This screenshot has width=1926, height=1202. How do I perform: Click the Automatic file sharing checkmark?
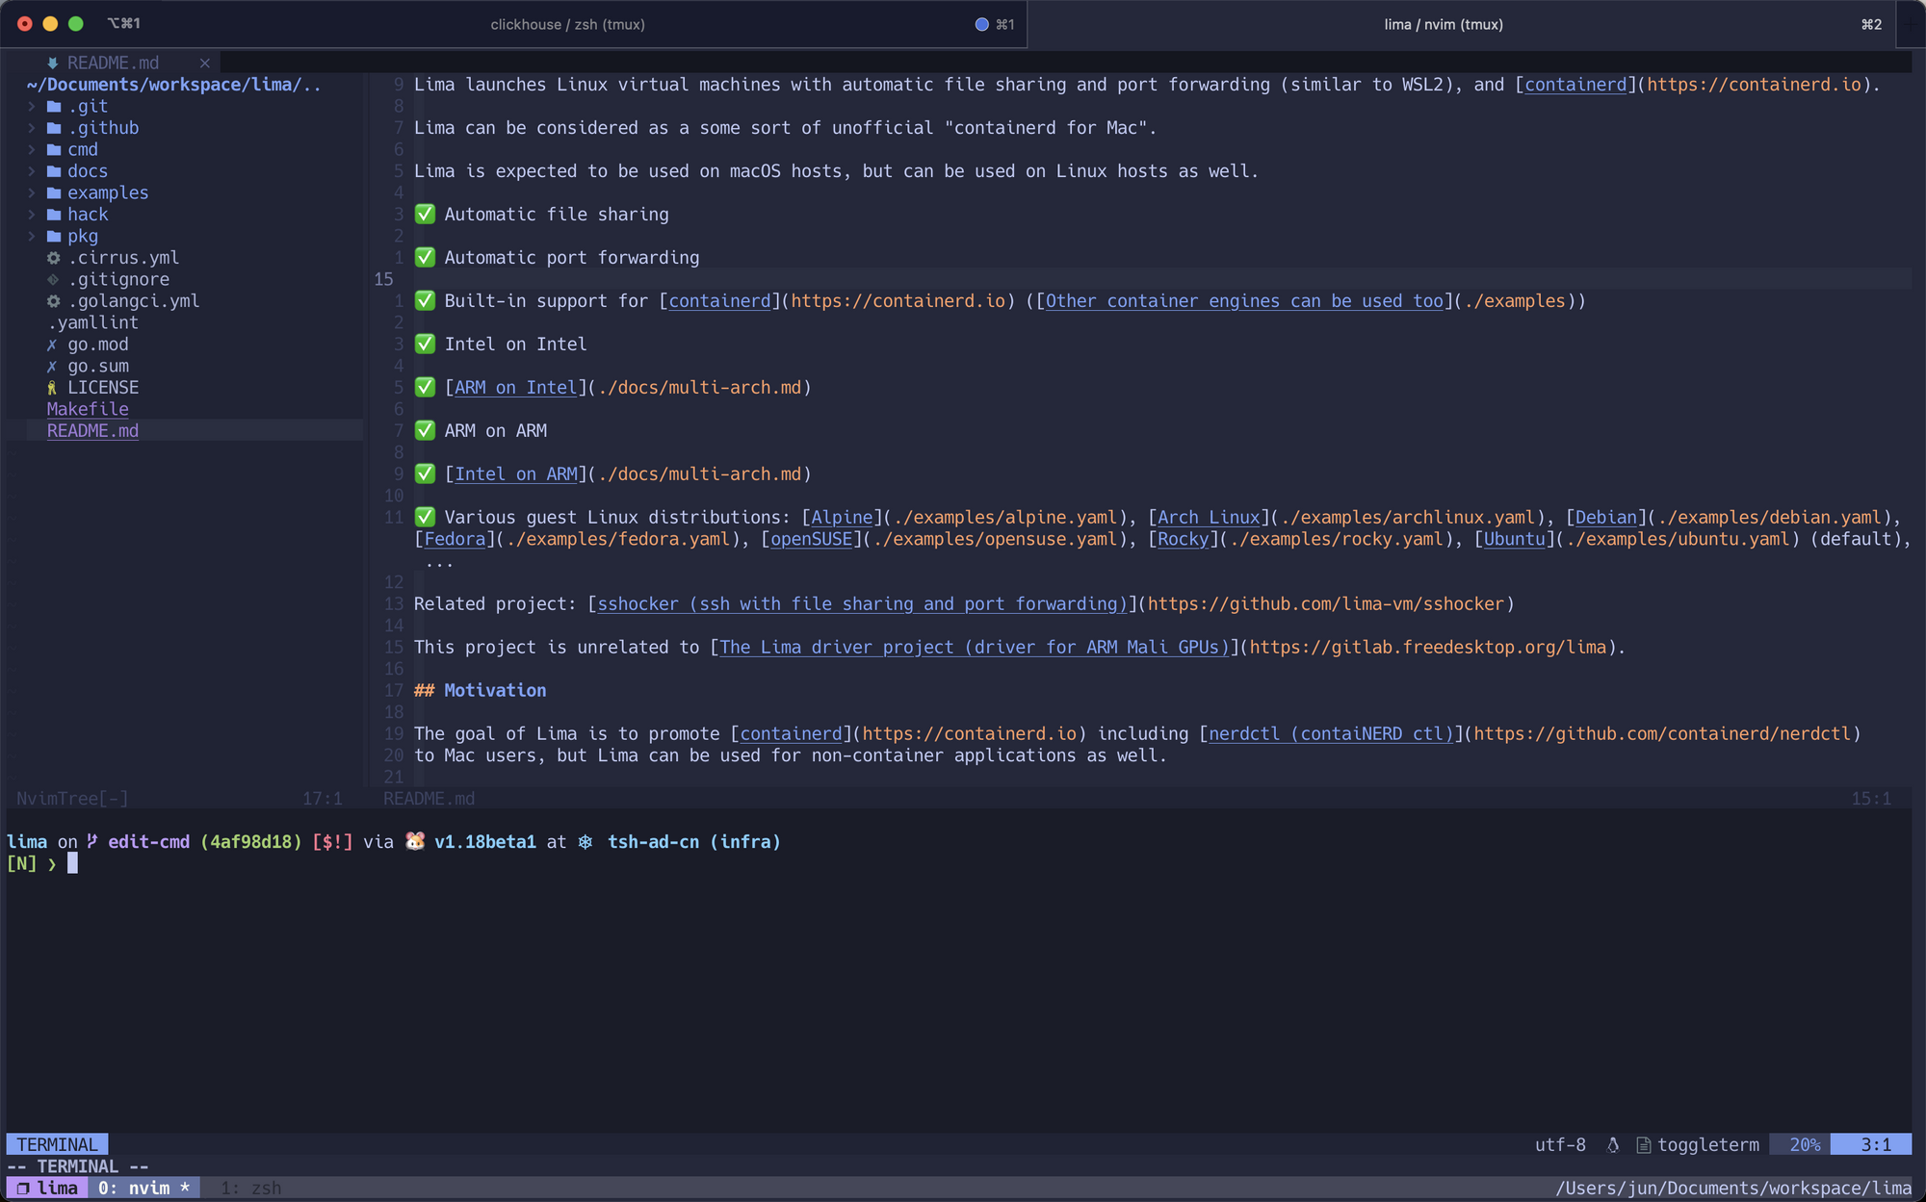click(x=425, y=215)
